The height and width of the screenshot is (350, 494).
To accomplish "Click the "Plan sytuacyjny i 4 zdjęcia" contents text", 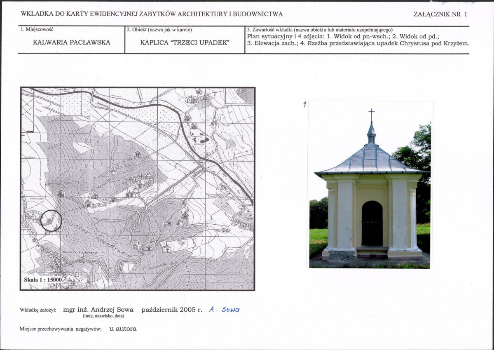I will (342, 36).
